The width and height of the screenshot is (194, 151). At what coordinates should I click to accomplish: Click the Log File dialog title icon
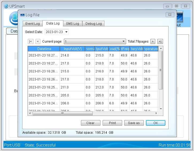[x=22, y=15]
